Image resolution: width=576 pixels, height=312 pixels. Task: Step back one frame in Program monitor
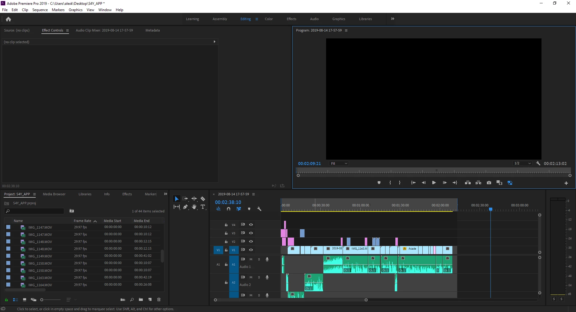(424, 183)
